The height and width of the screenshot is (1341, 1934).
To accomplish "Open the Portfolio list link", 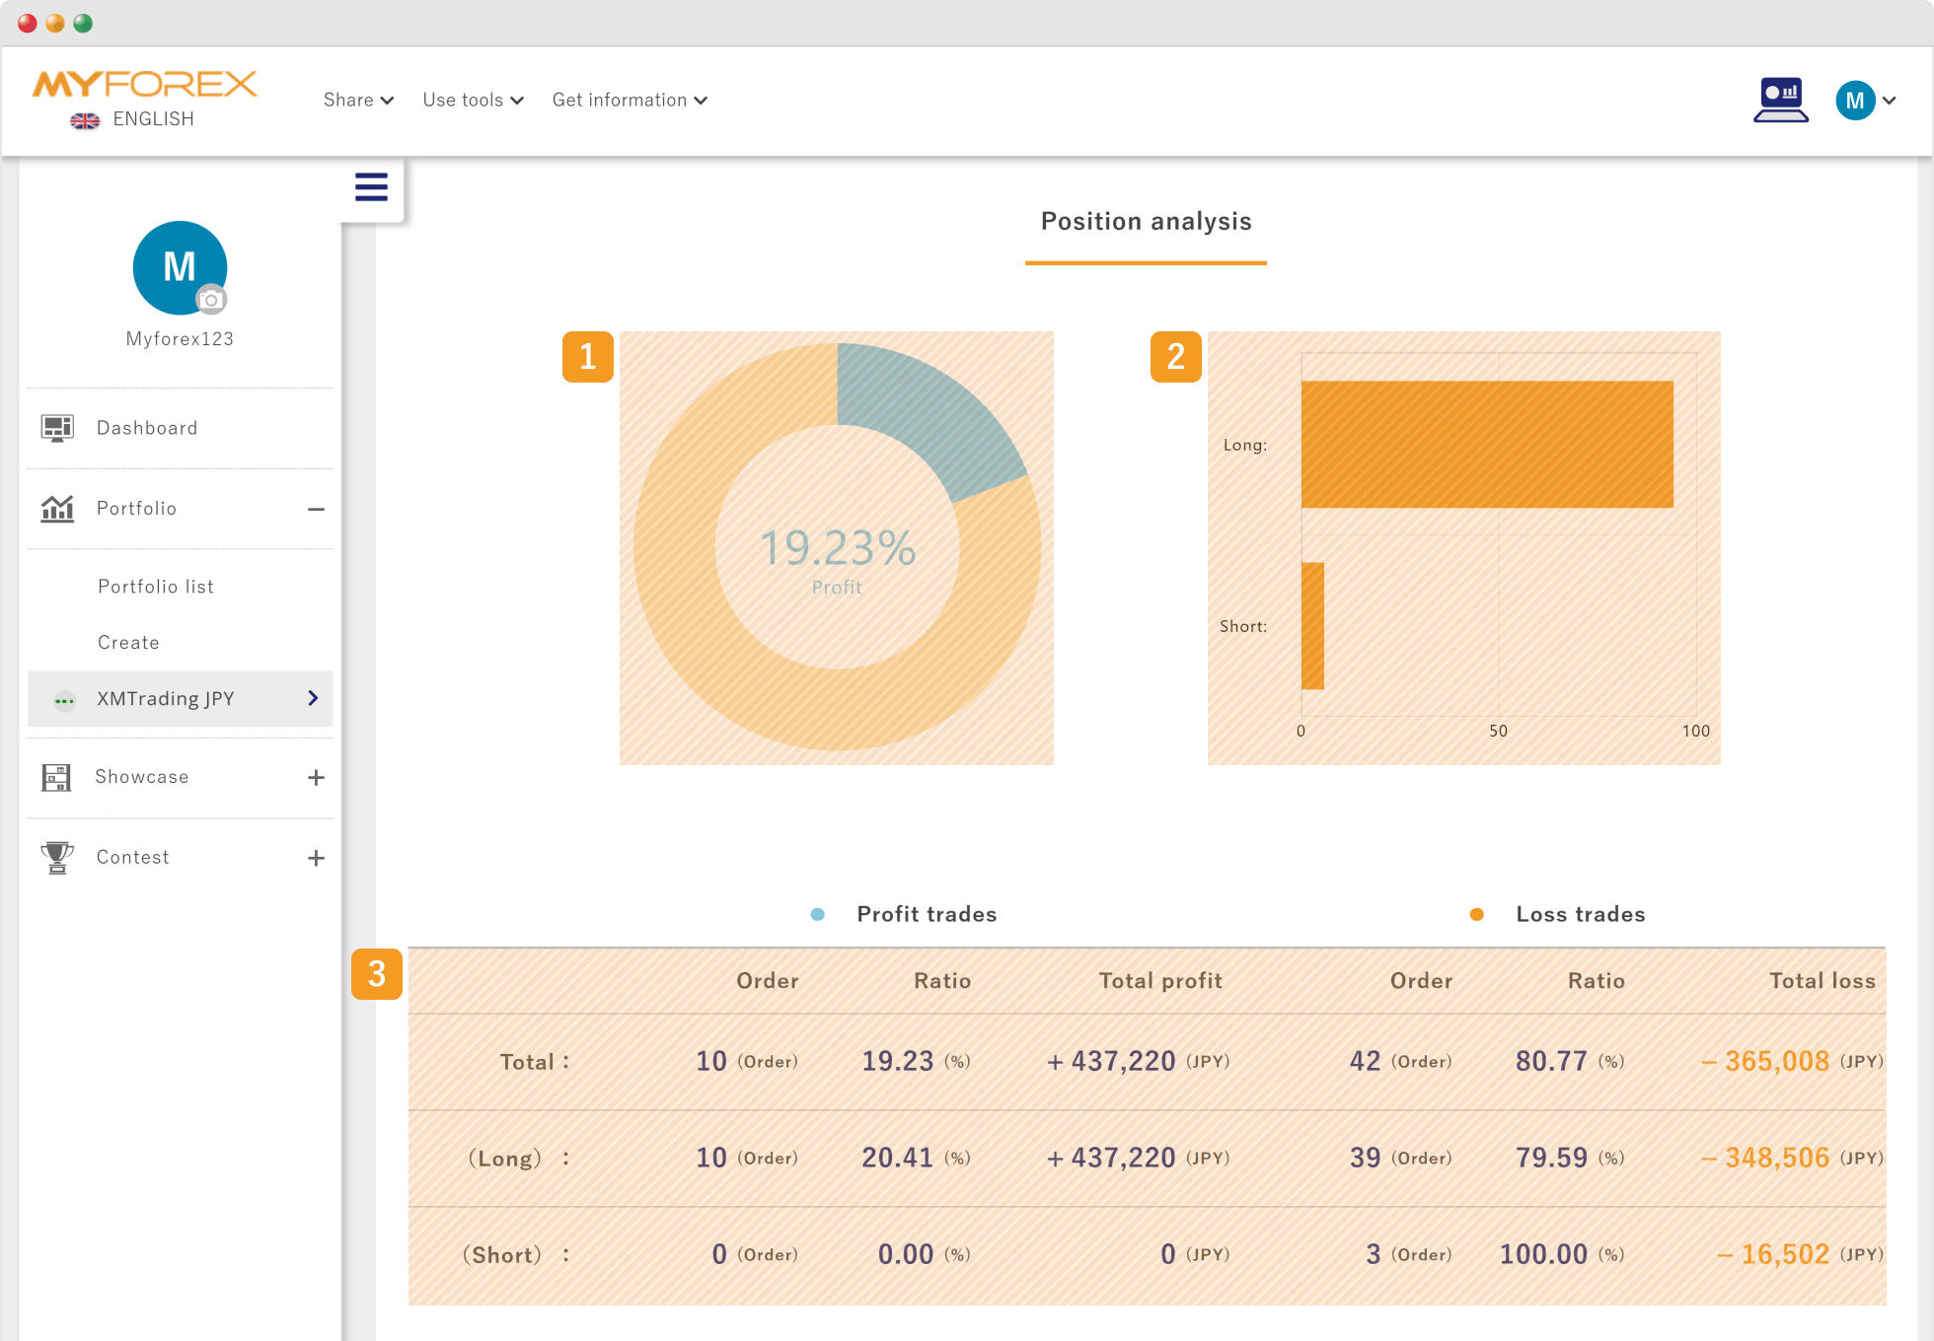I will click(x=156, y=587).
